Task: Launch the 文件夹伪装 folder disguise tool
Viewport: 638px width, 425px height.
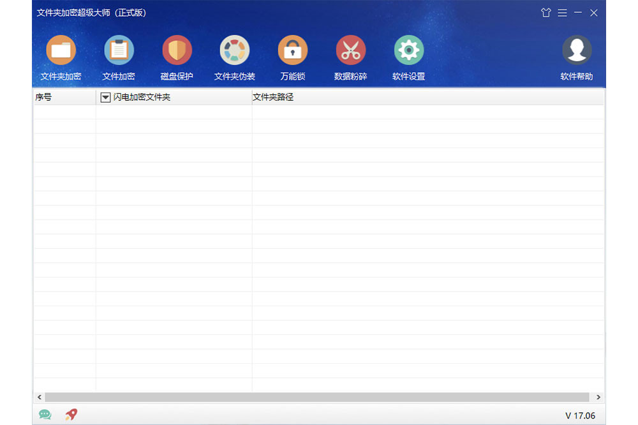Action: click(x=235, y=50)
